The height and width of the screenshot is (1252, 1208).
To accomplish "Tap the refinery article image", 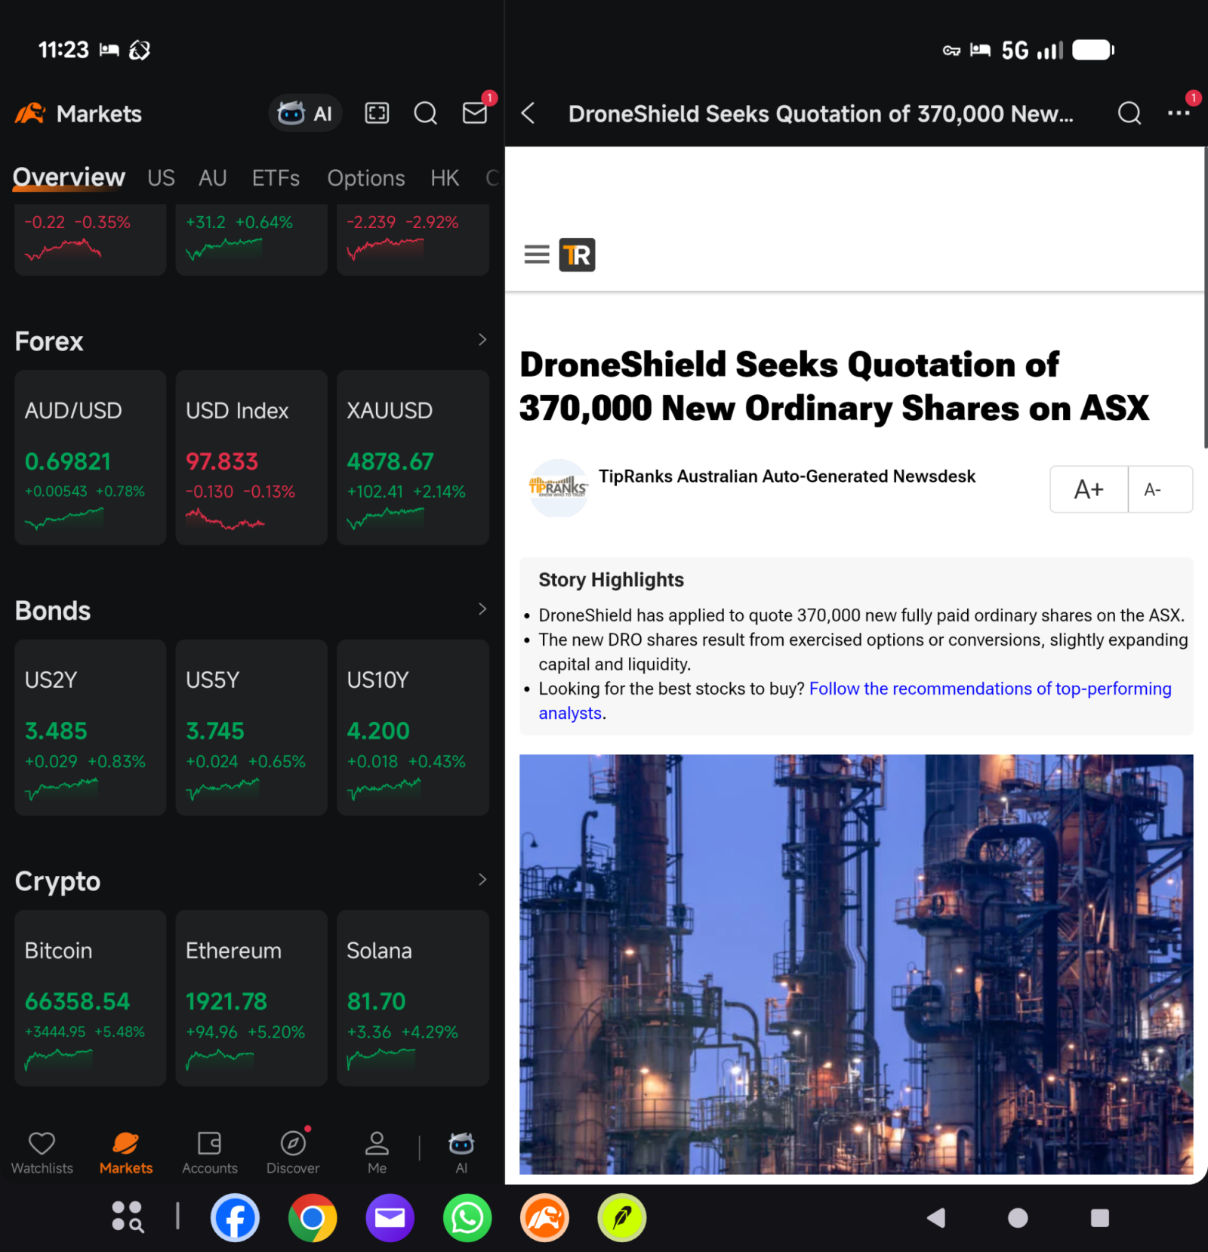I will 856,964.
